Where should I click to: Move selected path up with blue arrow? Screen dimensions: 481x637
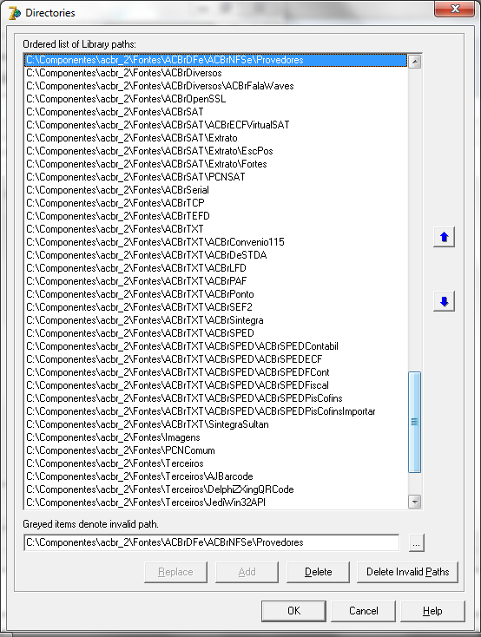coord(444,237)
